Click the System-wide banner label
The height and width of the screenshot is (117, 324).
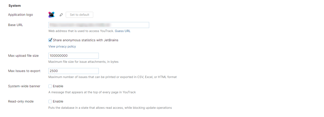coord(24,86)
